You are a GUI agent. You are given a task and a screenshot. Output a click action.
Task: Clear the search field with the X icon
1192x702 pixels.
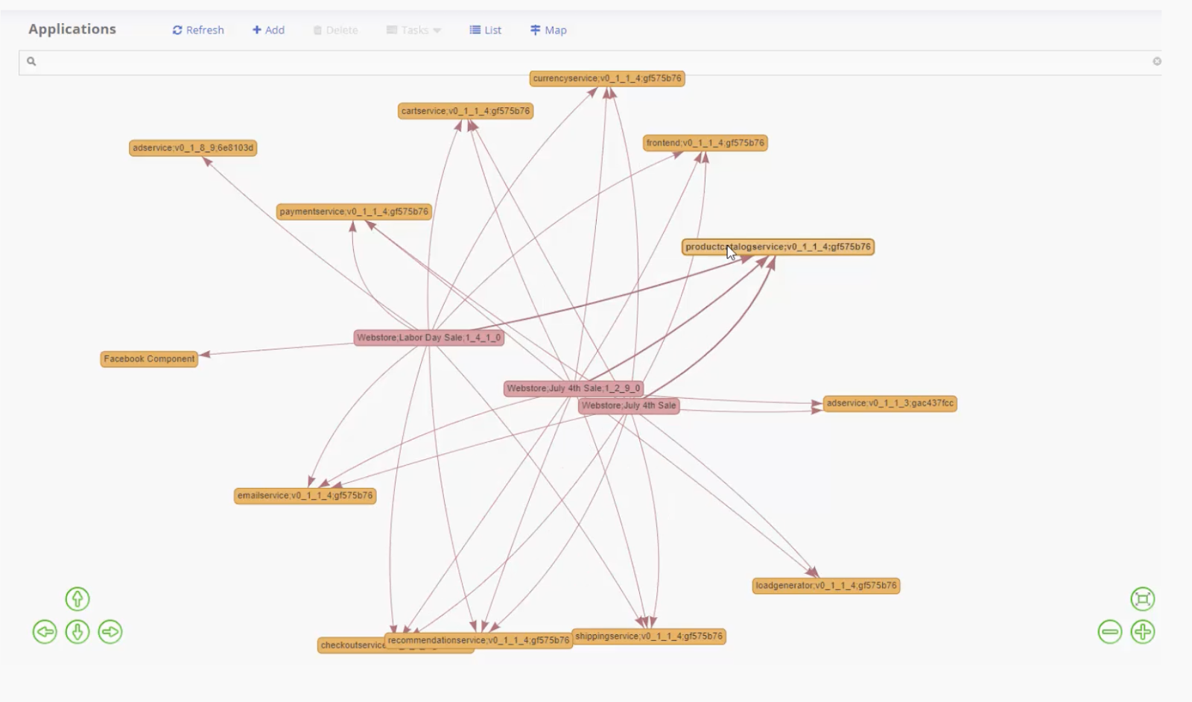1156,62
